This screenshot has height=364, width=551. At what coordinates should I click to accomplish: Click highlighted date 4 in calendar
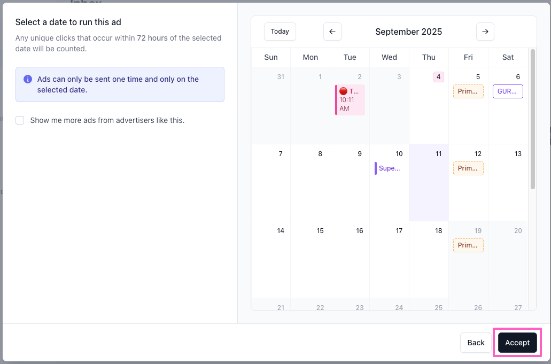438,77
